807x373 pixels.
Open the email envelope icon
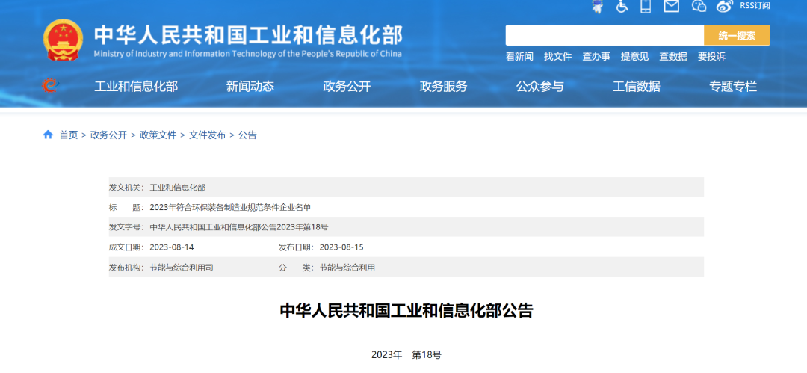672,6
